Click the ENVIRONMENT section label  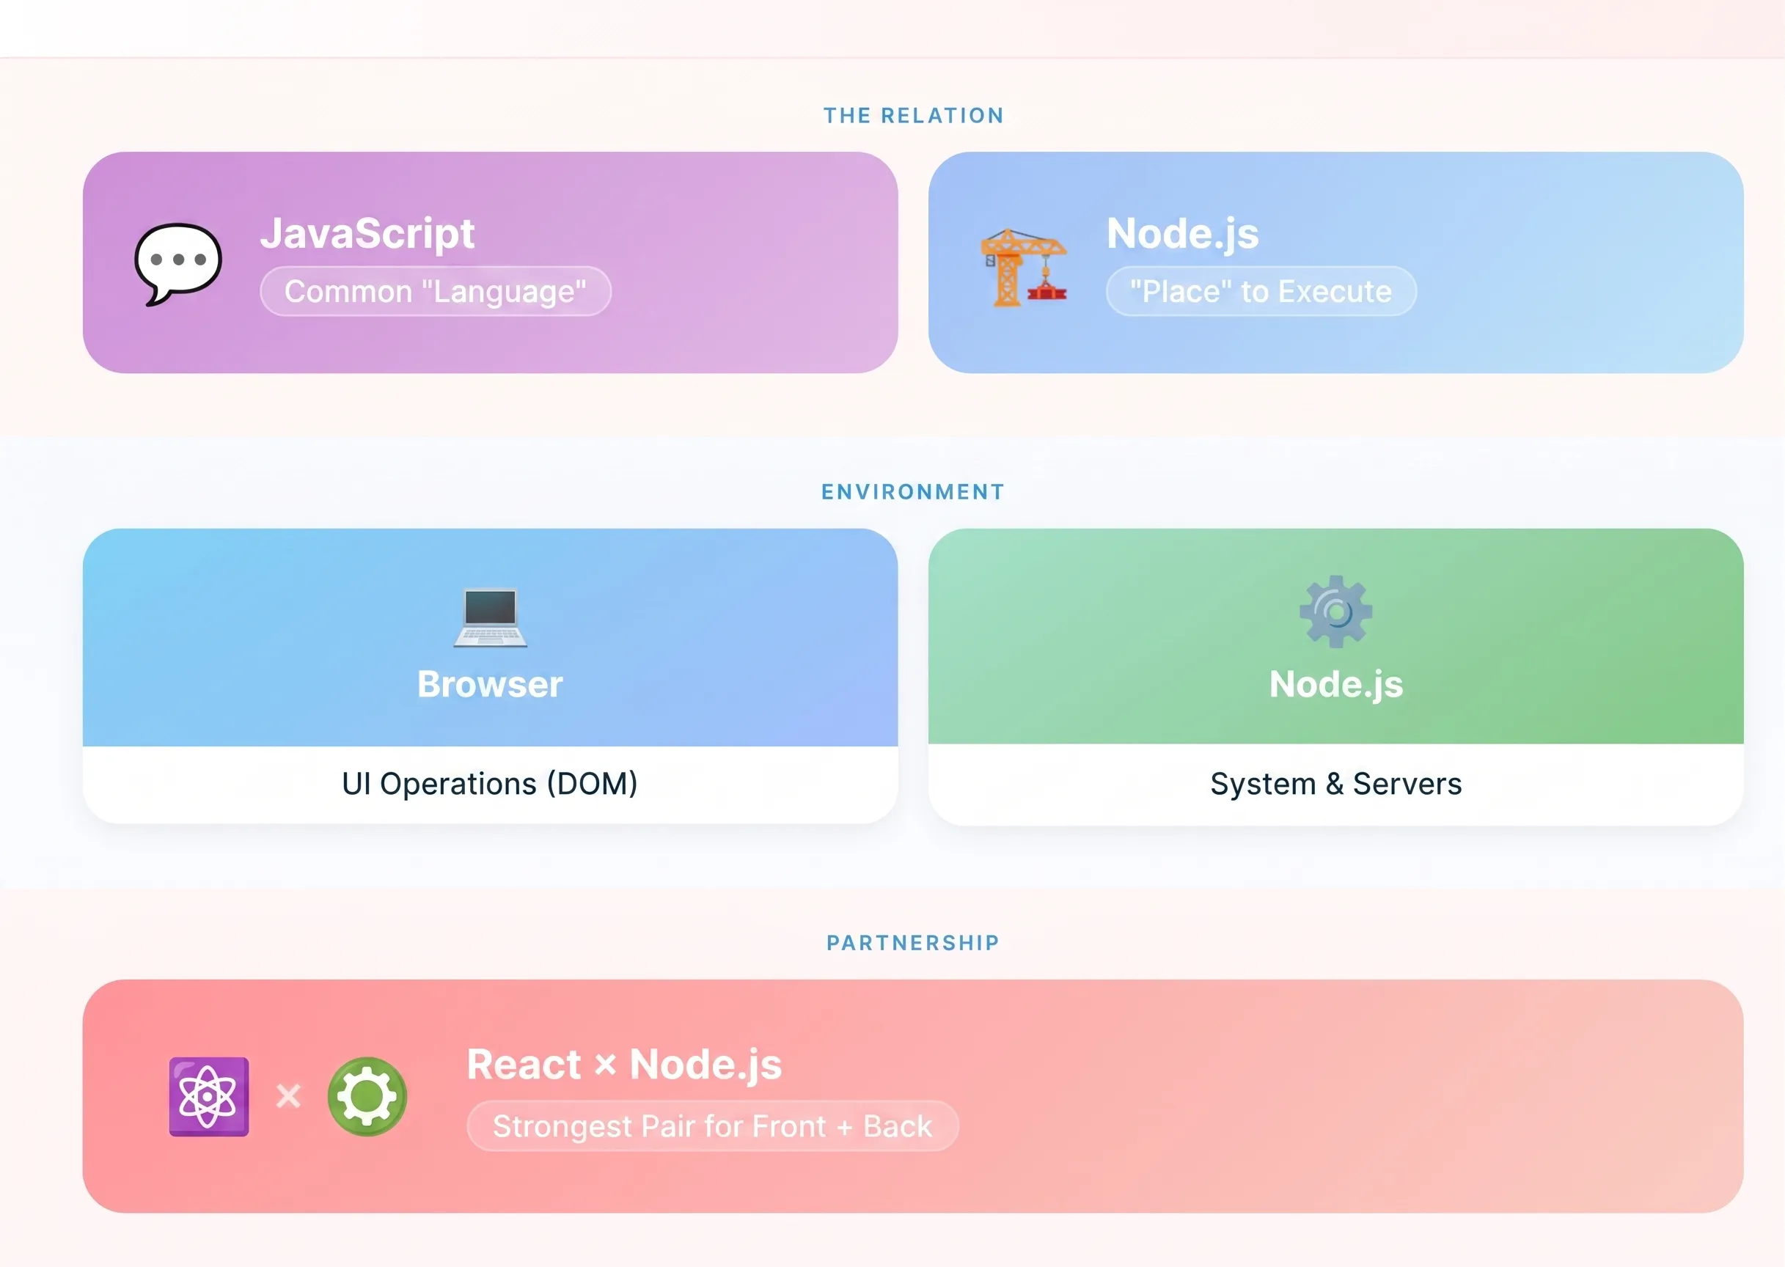point(914,491)
